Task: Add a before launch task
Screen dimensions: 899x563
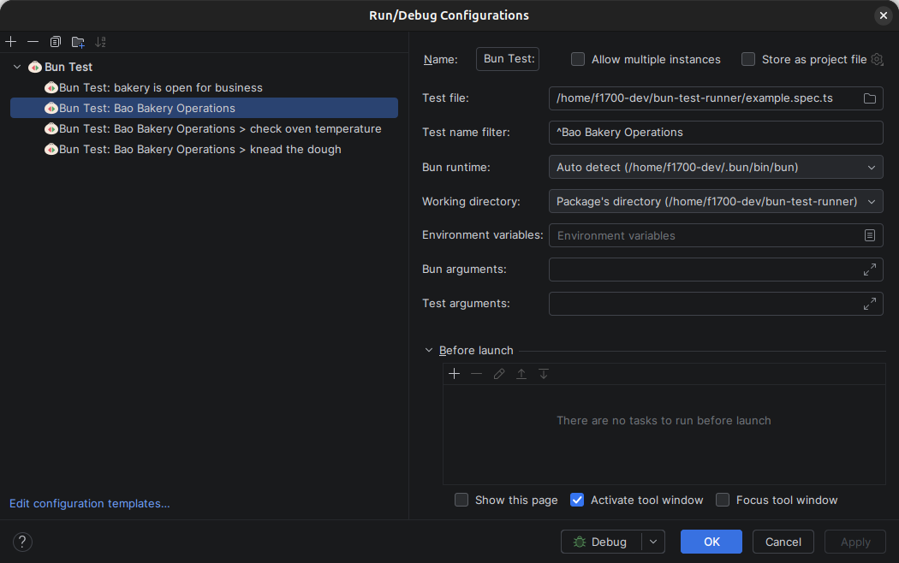Action: [454, 374]
